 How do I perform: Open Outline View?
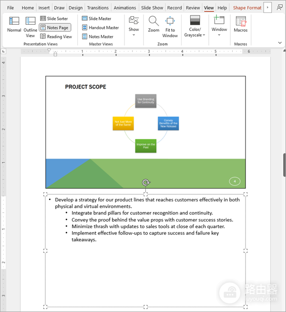point(31,27)
